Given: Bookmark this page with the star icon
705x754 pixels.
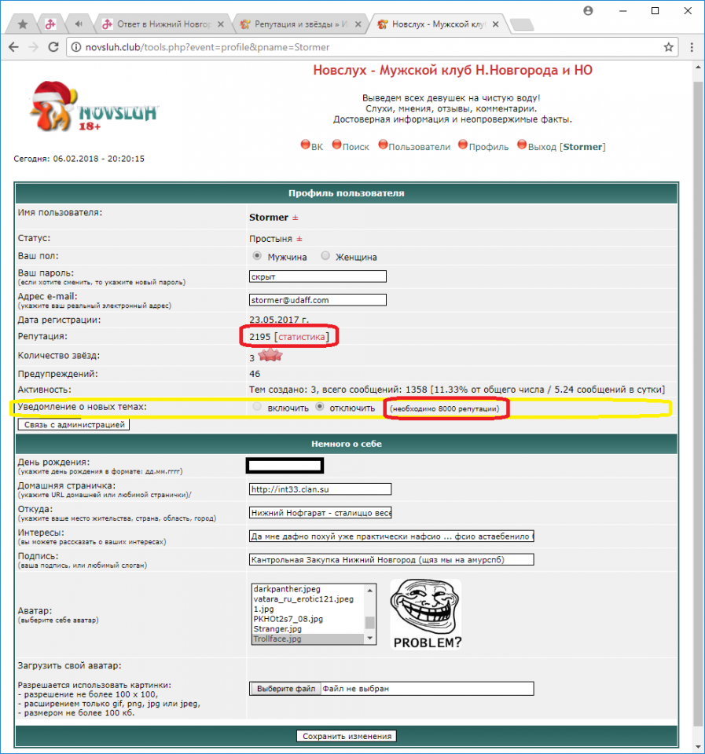Looking at the screenshot, I should click(668, 47).
